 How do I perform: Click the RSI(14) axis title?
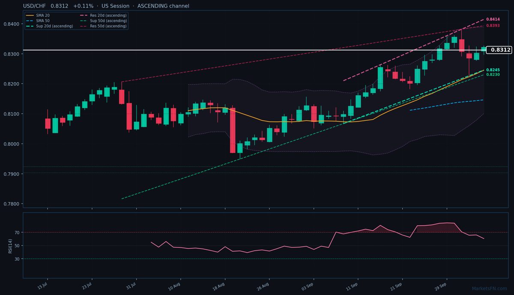click(10, 245)
